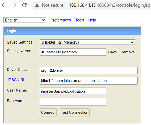
Task: Open the English language dropdown
Action: click(25, 20)
